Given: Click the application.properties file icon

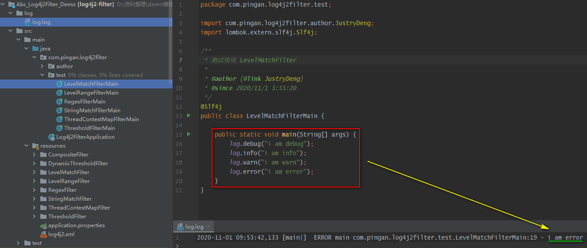Looking at the screenshot, I should pos(43,225).
